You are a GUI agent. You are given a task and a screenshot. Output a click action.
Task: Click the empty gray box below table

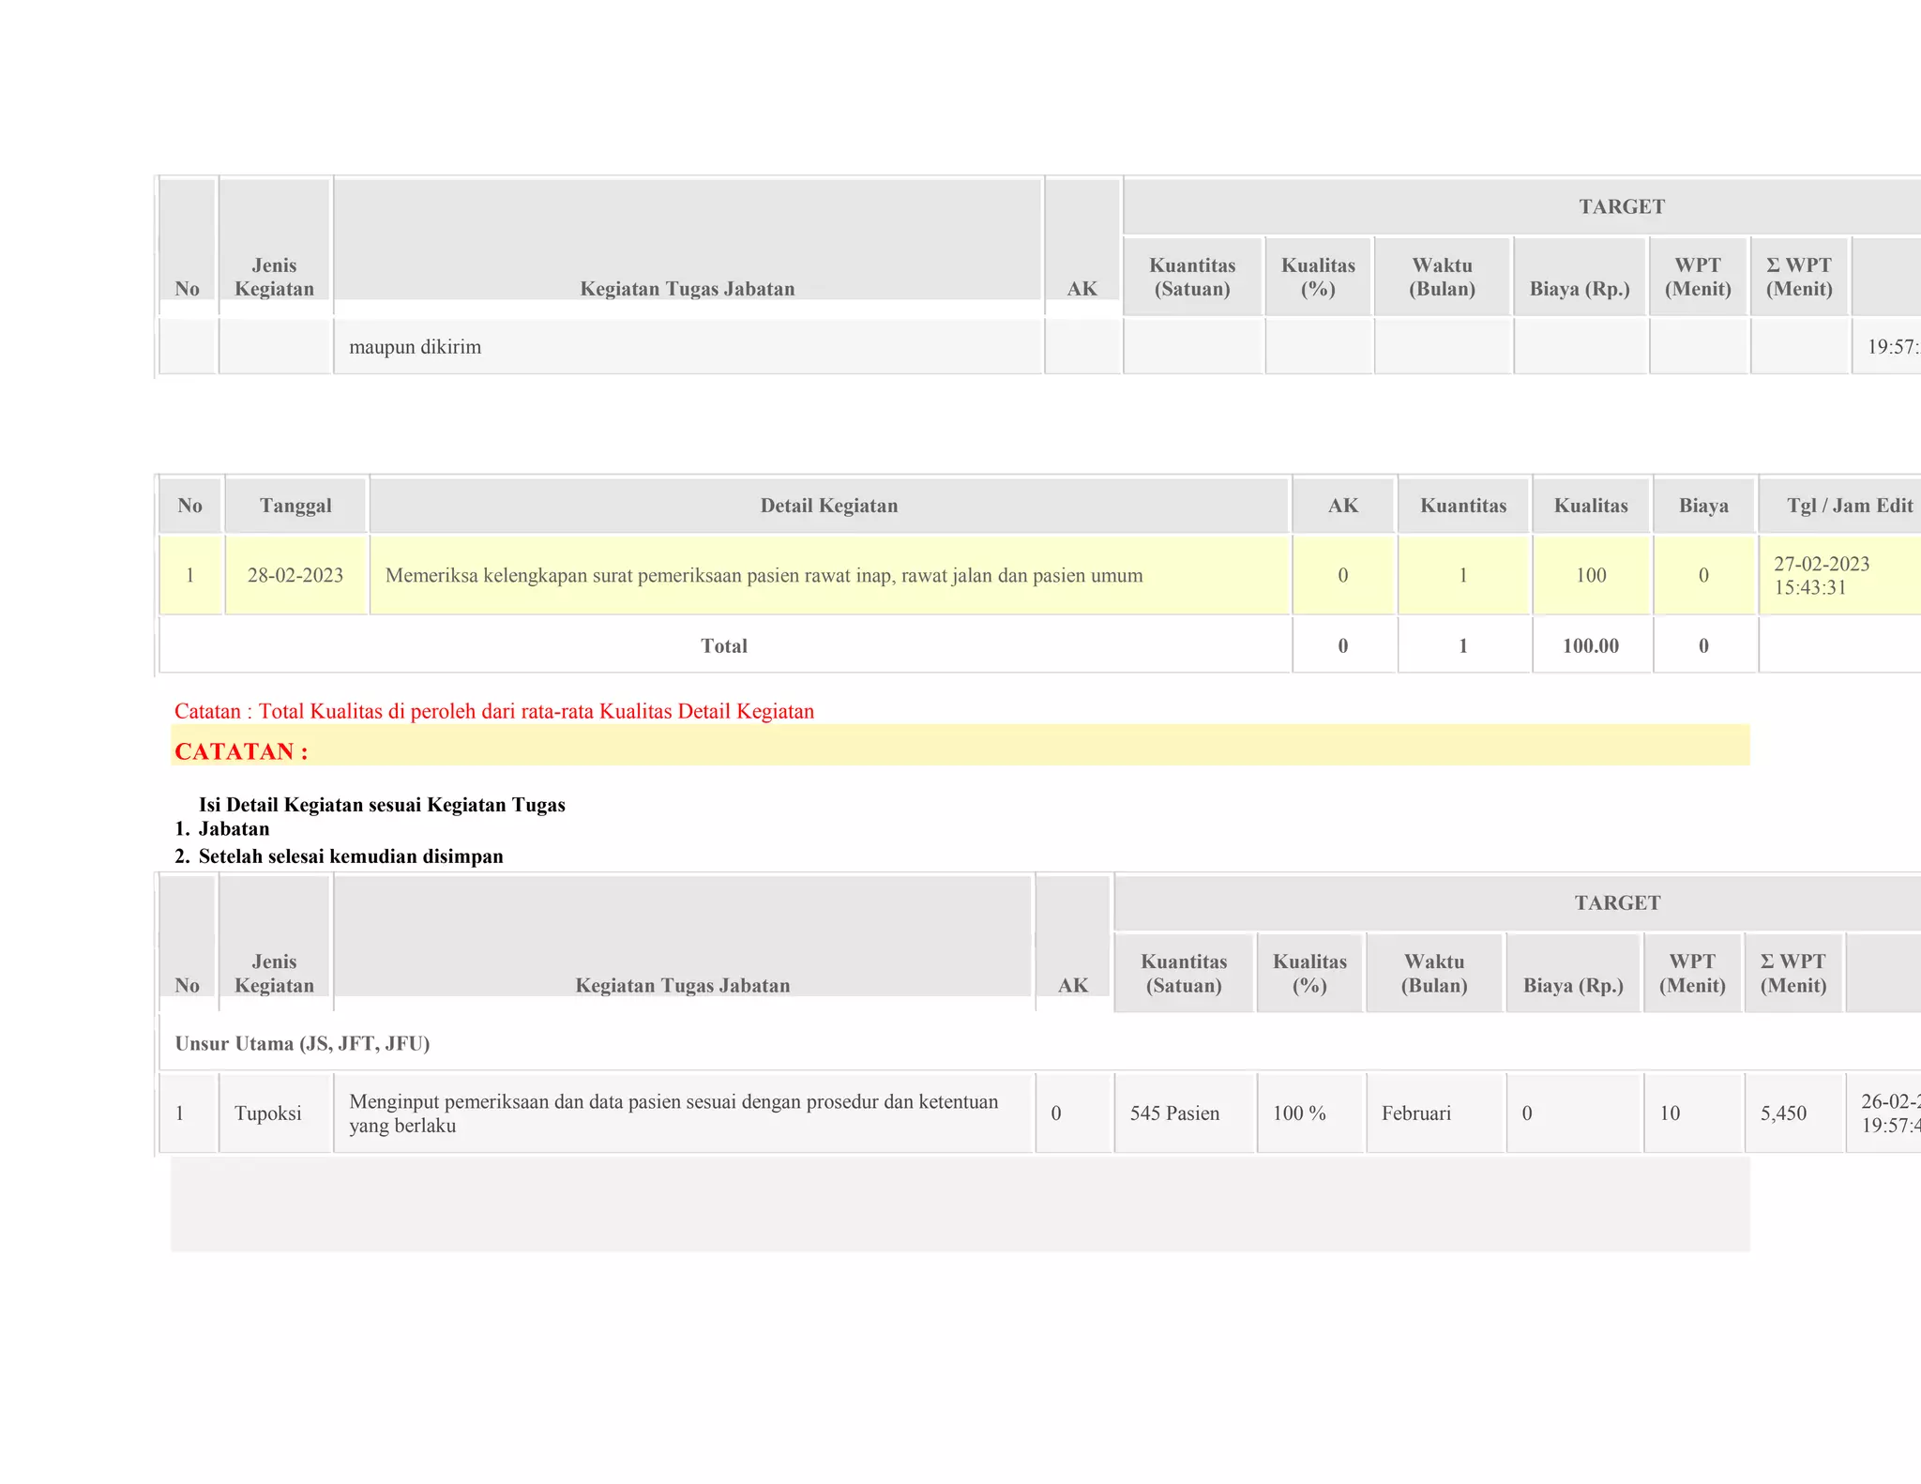(959, 1204)
